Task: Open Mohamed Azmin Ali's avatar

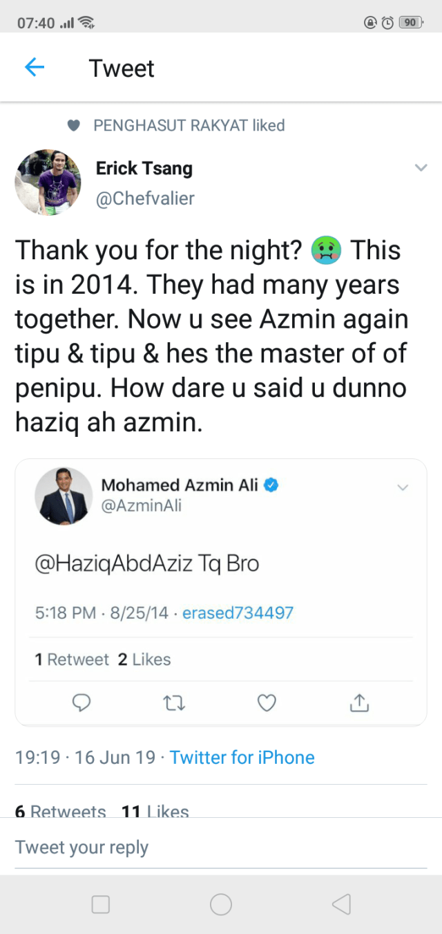Action: tap(64, 496)
